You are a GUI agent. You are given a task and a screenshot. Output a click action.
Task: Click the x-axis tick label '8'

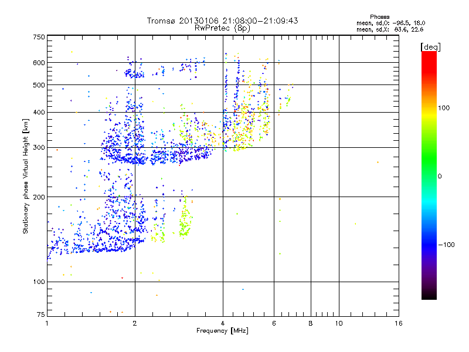(x=311, y=323)
